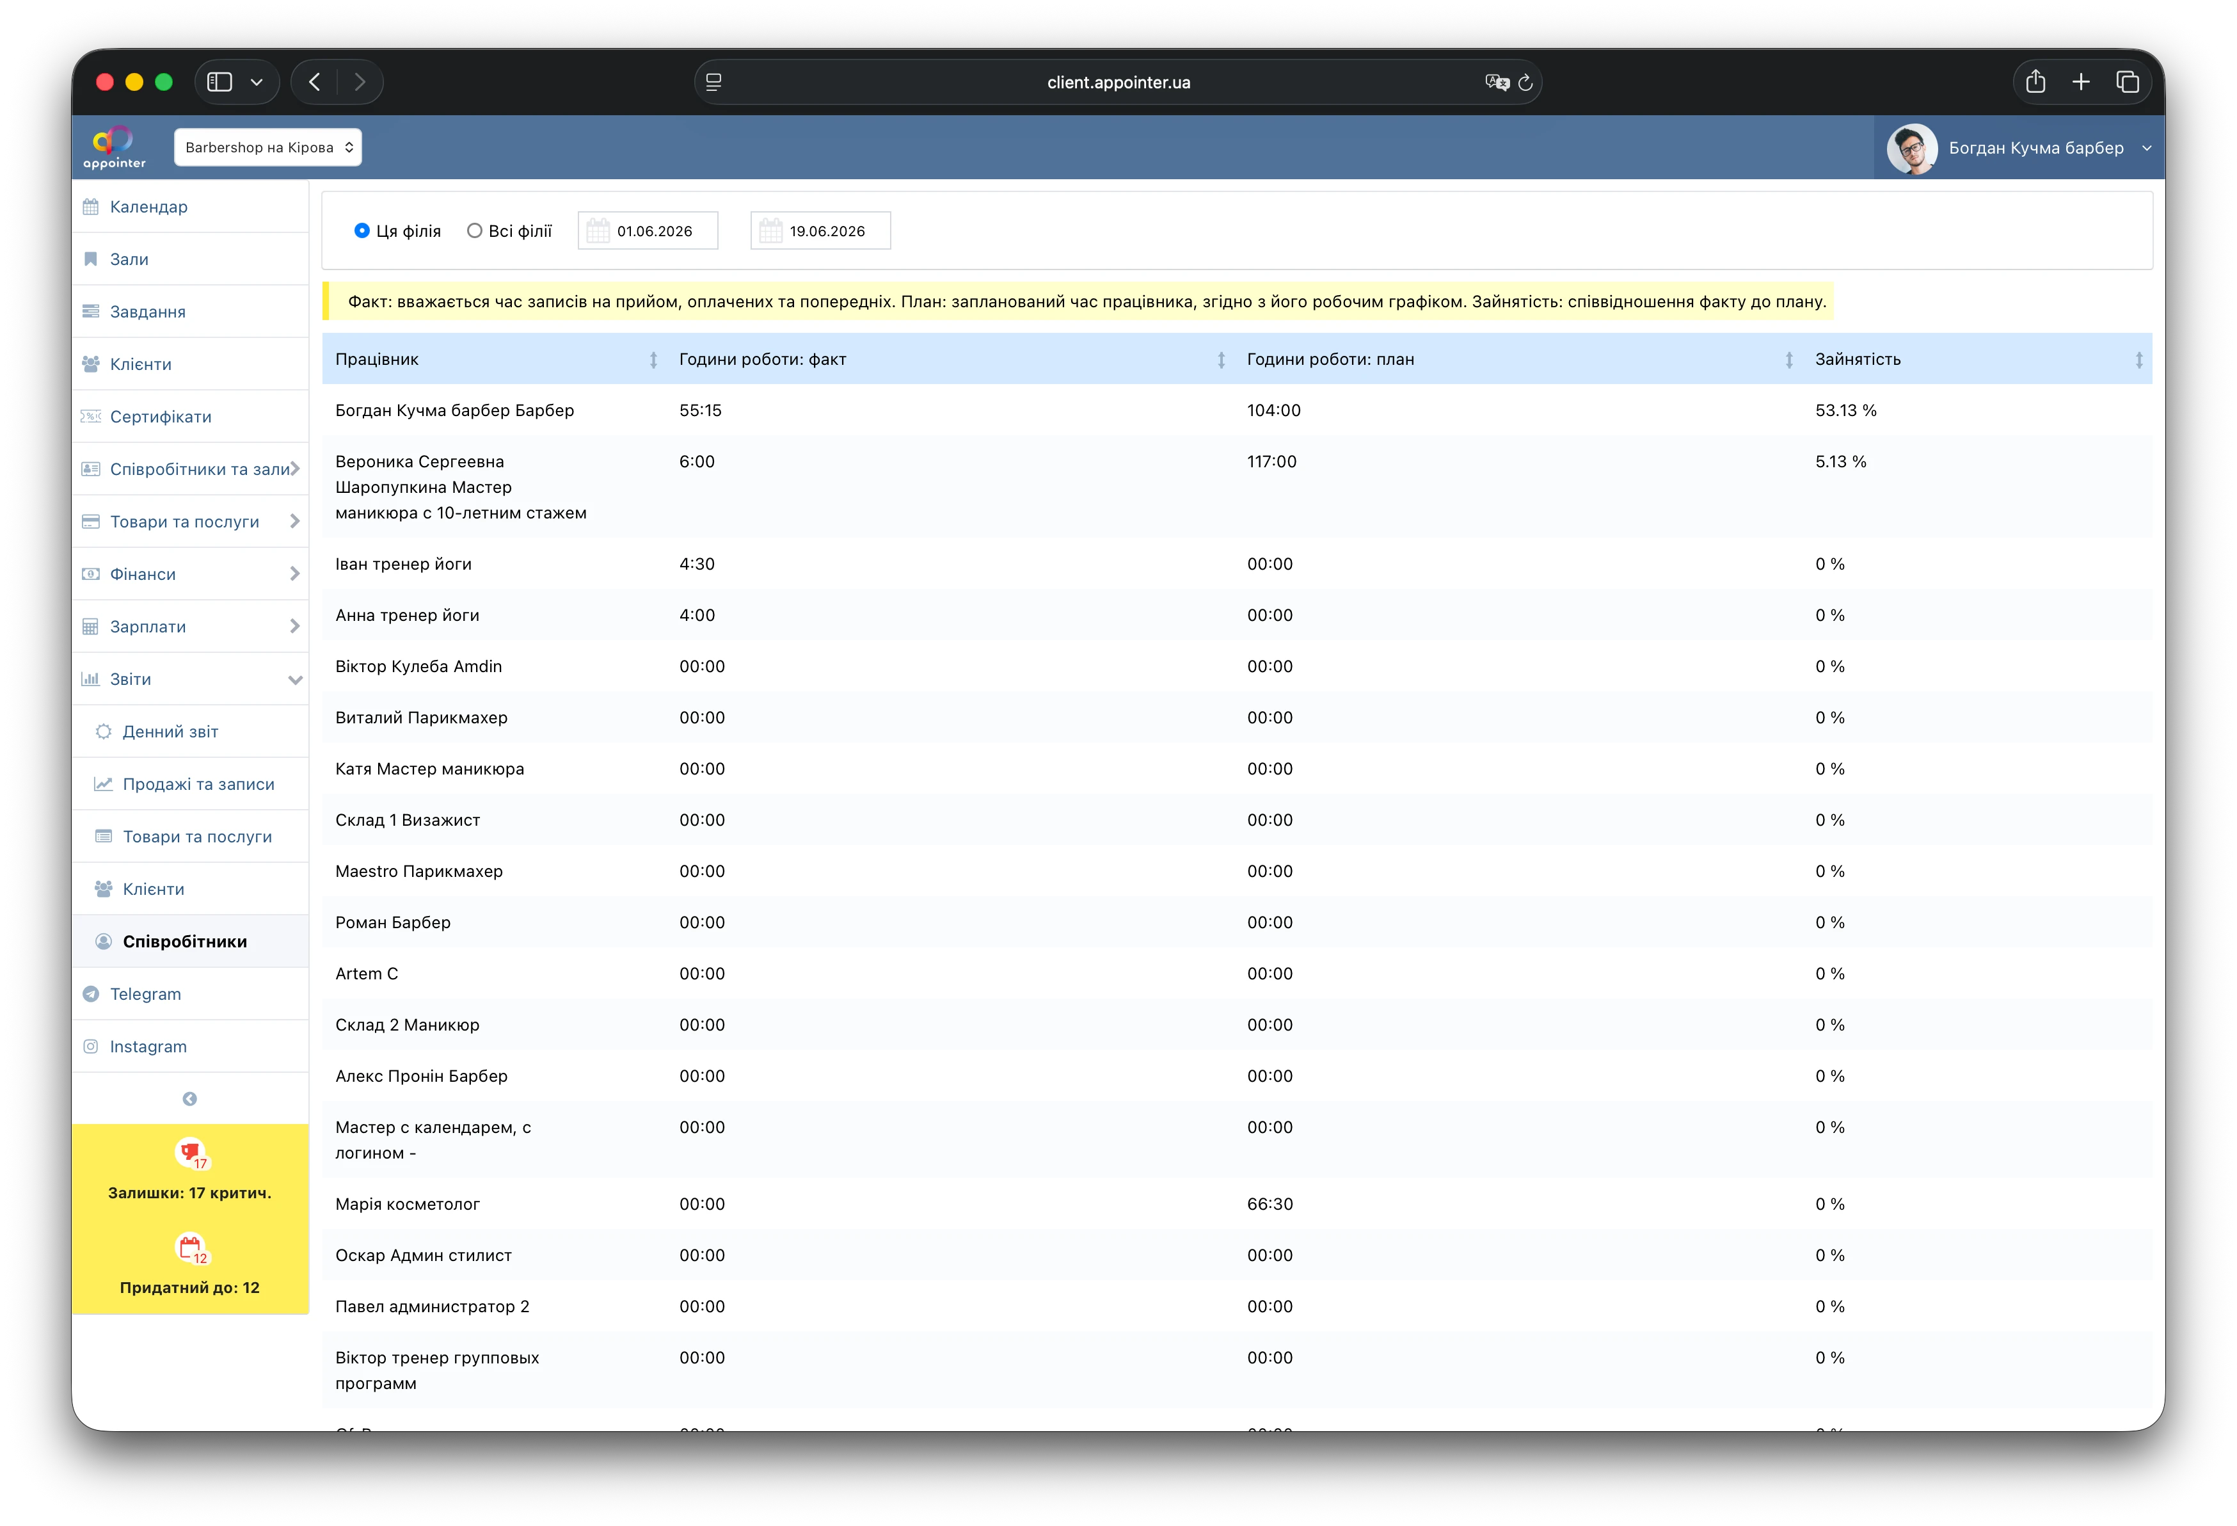Sort by Працівник column

click(x=494, y=358)
